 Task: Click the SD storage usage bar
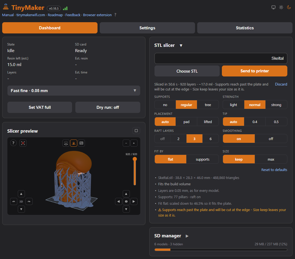coord(221,250)
